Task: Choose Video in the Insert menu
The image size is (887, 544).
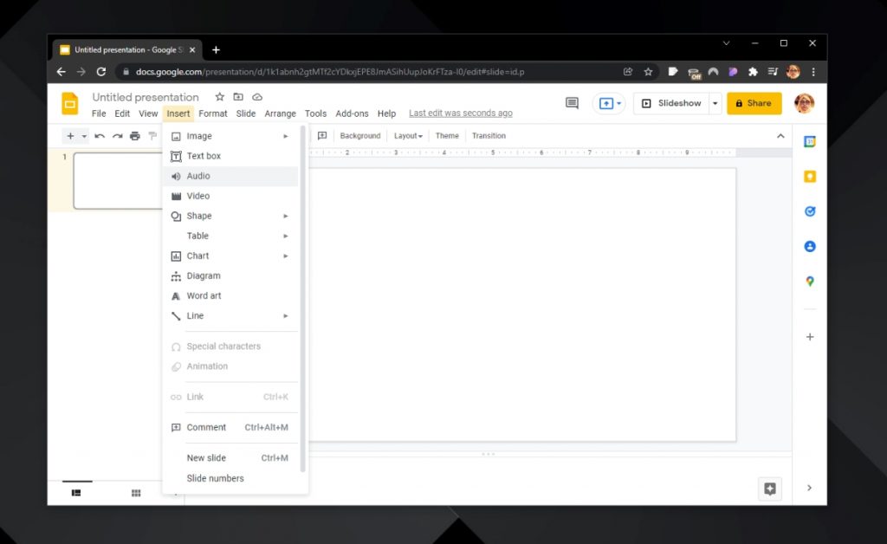Action: 230,197
